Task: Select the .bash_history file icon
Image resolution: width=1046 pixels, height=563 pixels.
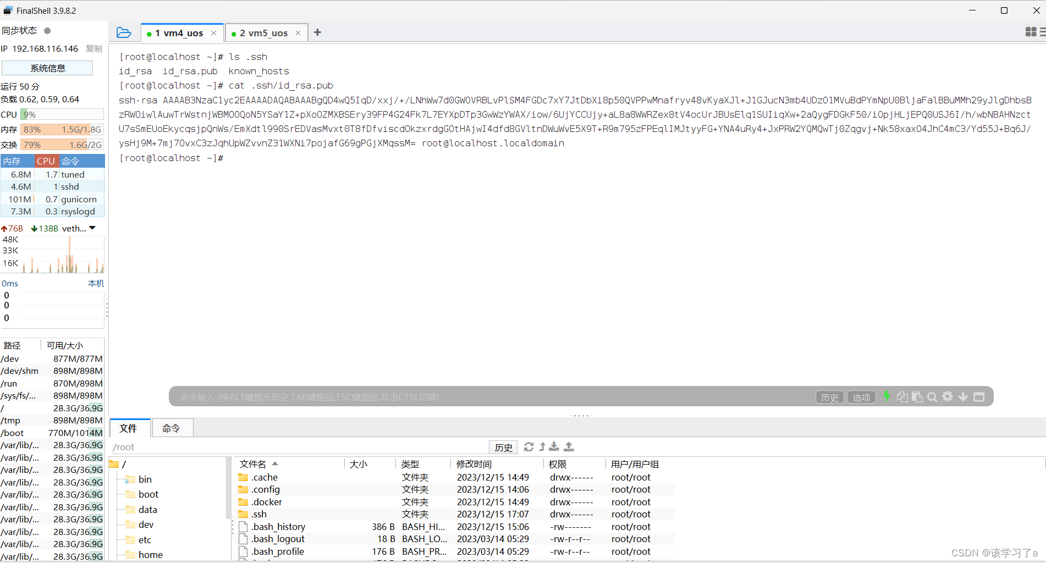Action: (243, 527)
